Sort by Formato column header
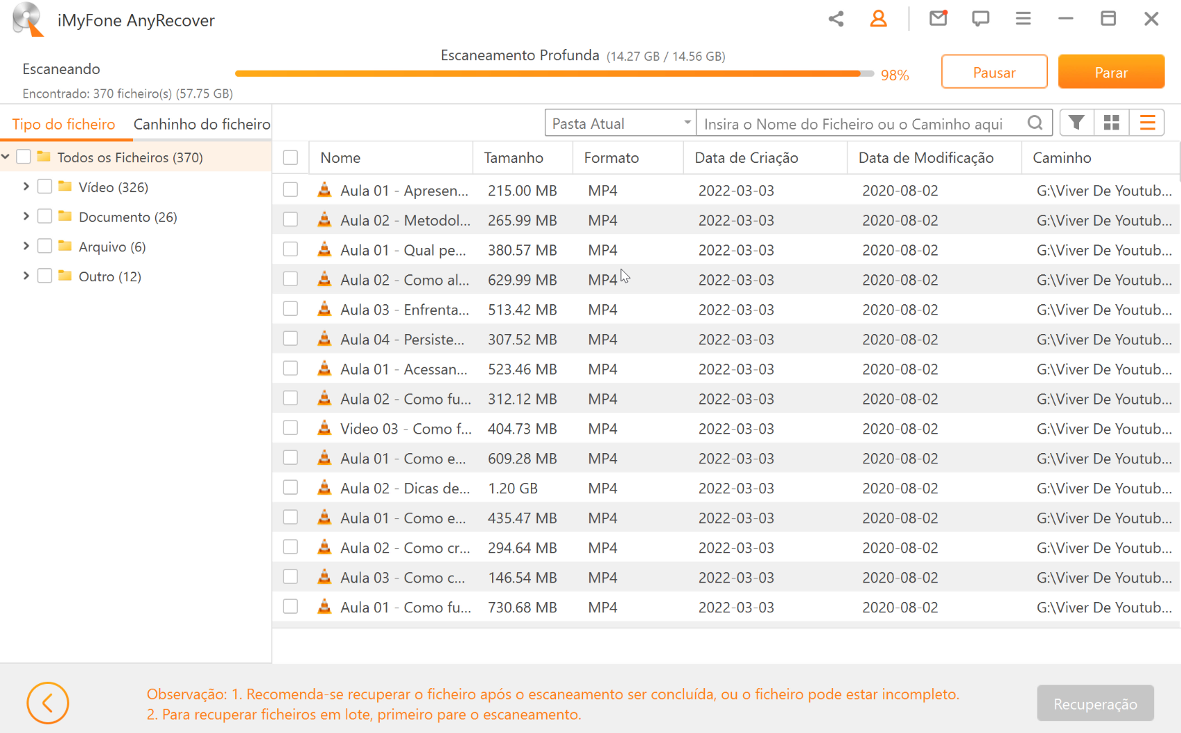The width and height of the screenshot is (1181, 733). point(628,157)
